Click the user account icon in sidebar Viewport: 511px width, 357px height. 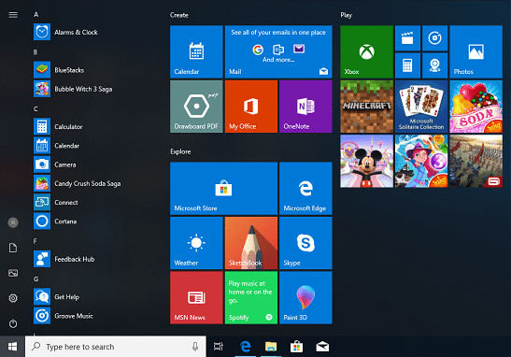click(x=13, y=222)
